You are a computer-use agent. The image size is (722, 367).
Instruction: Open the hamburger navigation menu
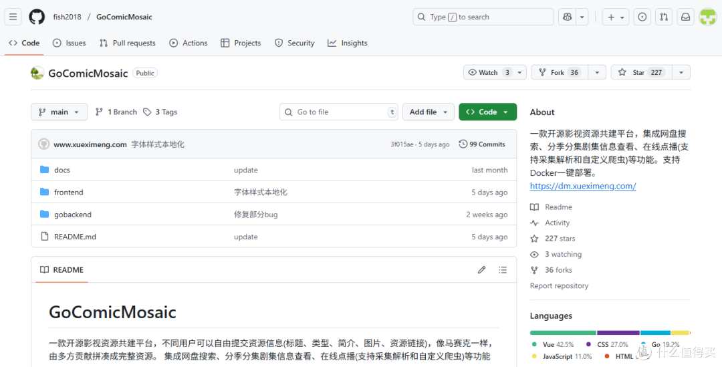(13, 17)
